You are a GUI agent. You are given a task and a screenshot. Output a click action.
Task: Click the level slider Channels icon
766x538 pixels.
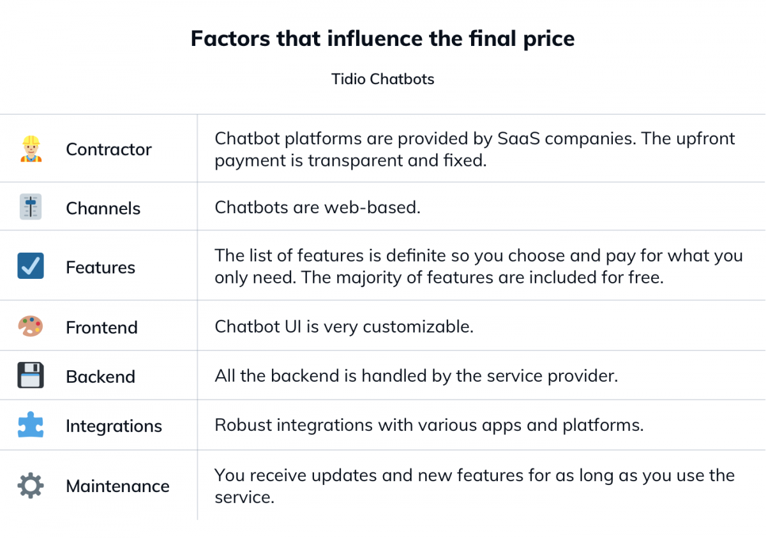pos(31,207)
